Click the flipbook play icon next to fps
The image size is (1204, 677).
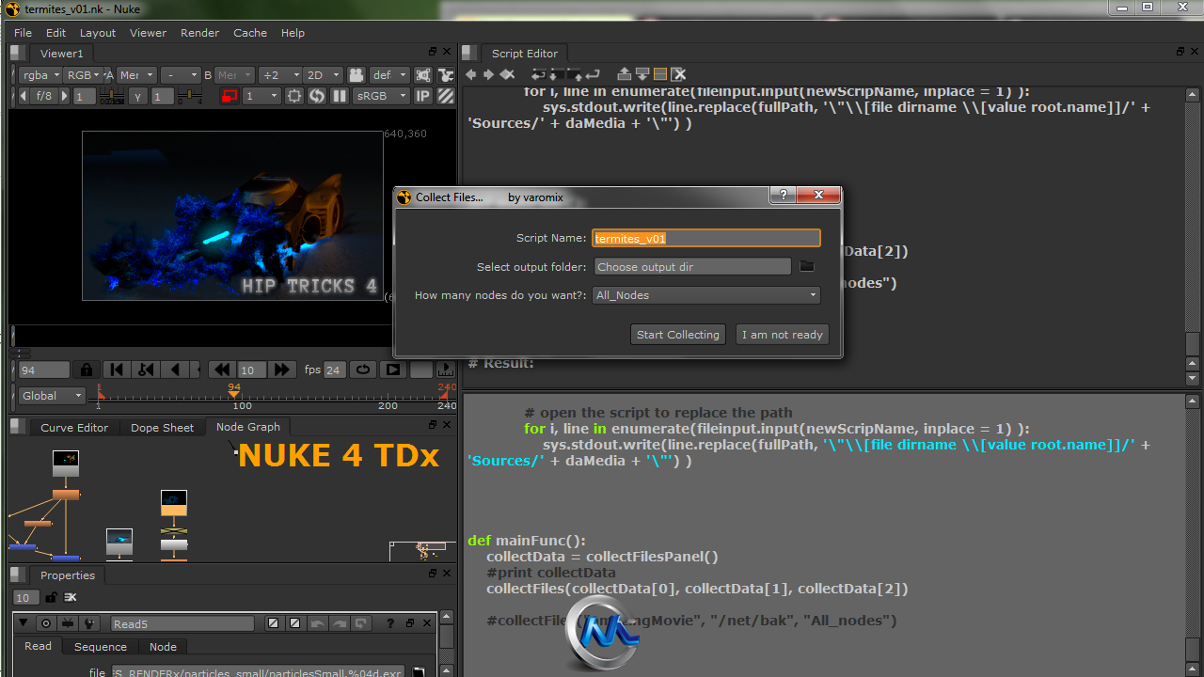pyautogui.click(x=393, y=370)
